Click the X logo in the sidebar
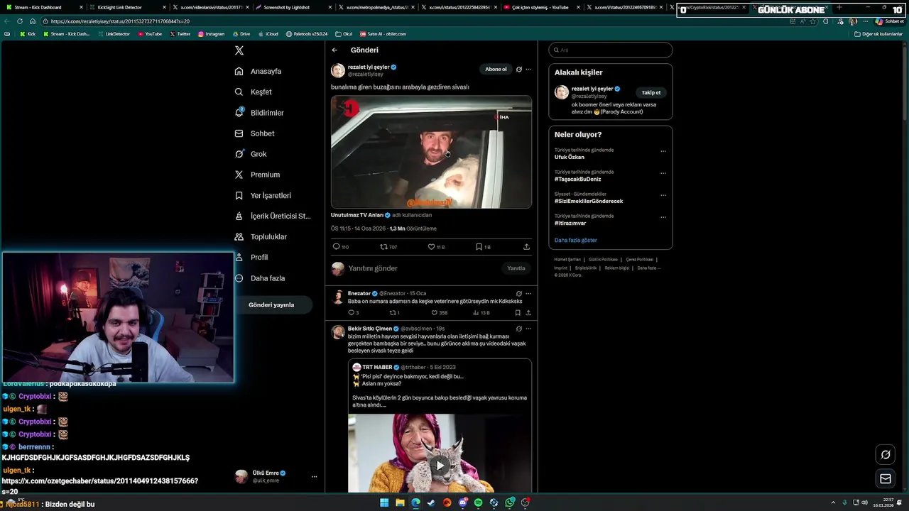 coord(239,50)
